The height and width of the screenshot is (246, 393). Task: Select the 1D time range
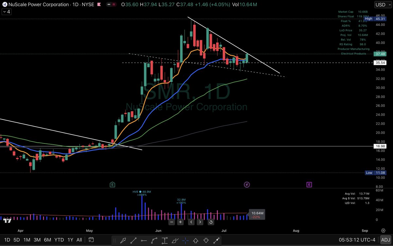(7, 240)
